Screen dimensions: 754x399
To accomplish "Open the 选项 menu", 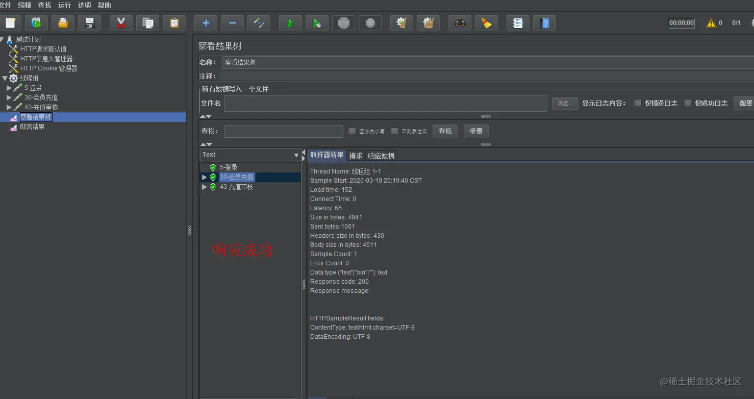I will pyautogui.click(x=85, y=5).
